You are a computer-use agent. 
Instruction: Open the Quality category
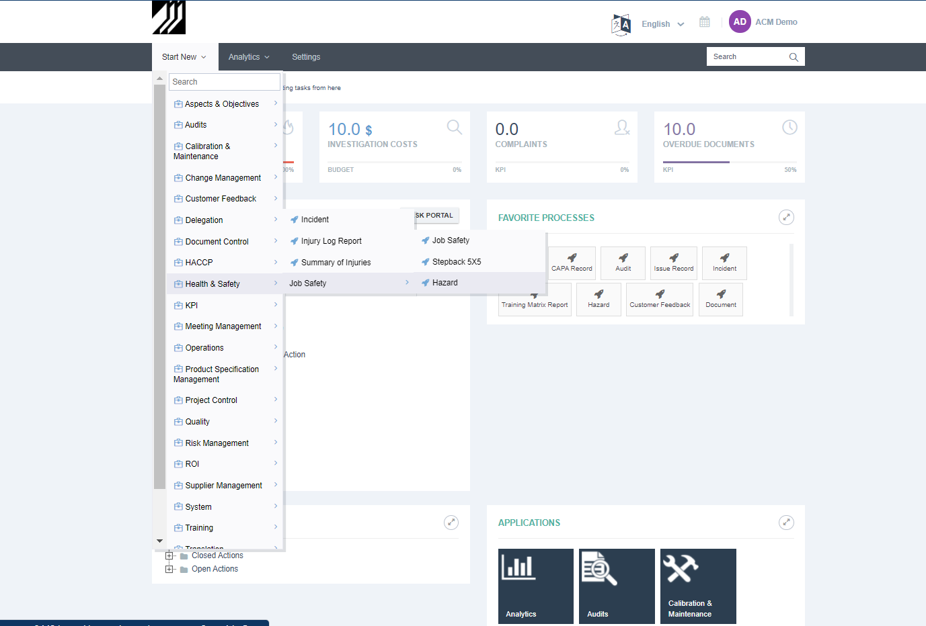pos(225,422)
